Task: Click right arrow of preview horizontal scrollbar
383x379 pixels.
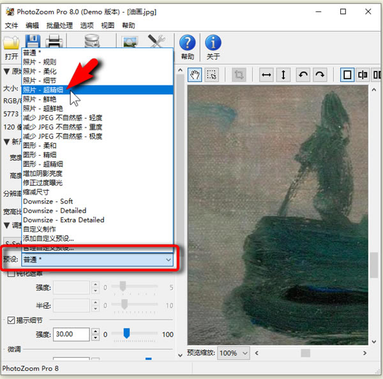Action: pyautogui.click(x=364, y=353)
